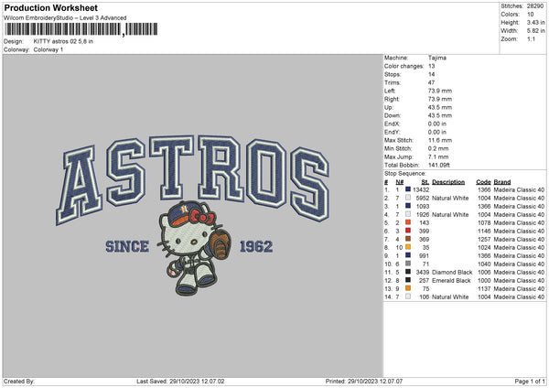Click the N# column header
The image size is (549, 388).
click(x=400, y=182)
